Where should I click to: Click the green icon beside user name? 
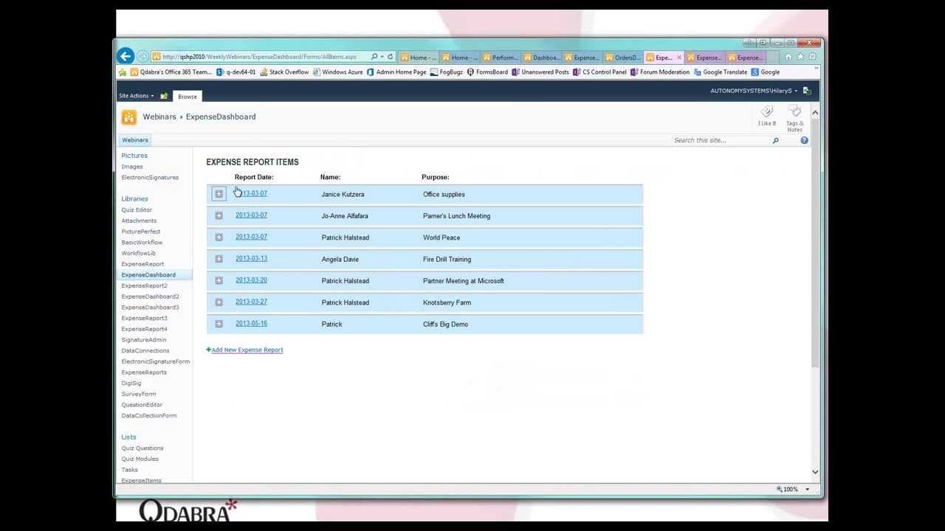(807, 91)
